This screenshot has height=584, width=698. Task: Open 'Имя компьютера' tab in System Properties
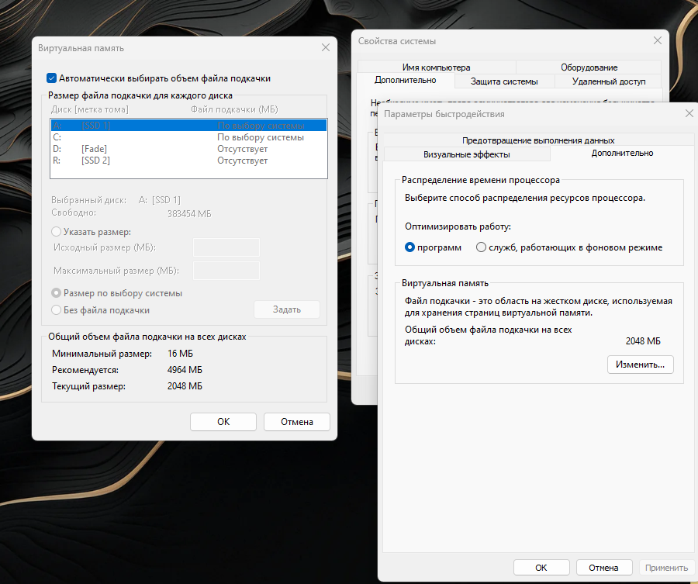click(x=436, y=67)
